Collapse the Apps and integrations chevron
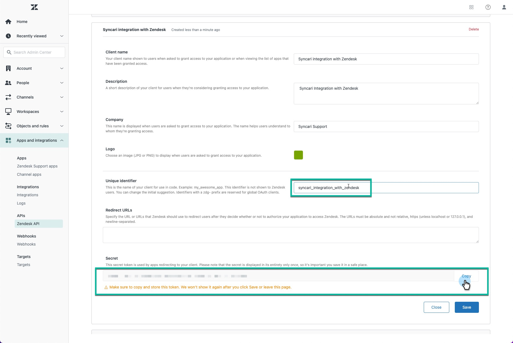The image size is (513, 343). pos(62,140)
